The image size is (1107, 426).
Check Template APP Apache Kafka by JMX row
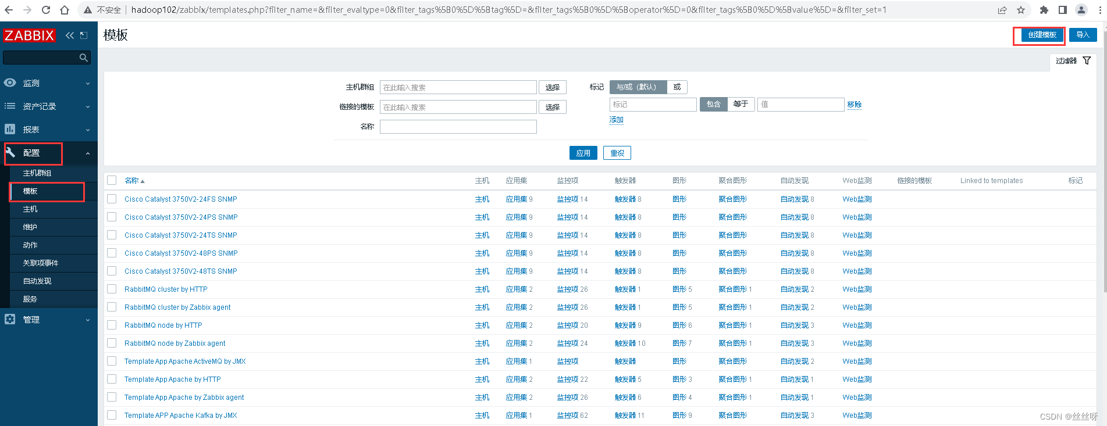(x=112, y=415)
